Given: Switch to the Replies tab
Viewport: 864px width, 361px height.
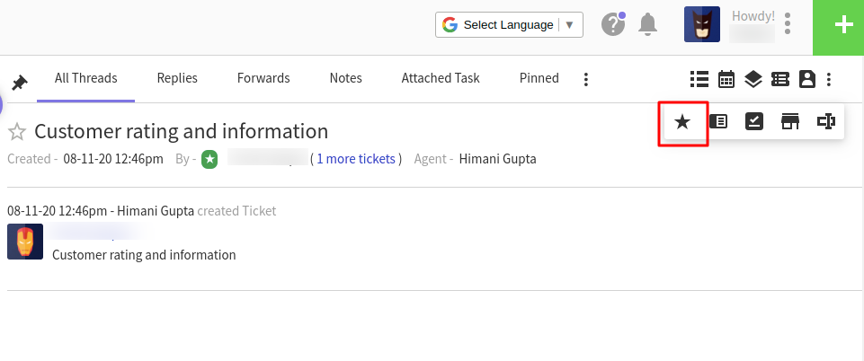Looking at the screenshot, I should pyautogui.click(x=177, y=78).
